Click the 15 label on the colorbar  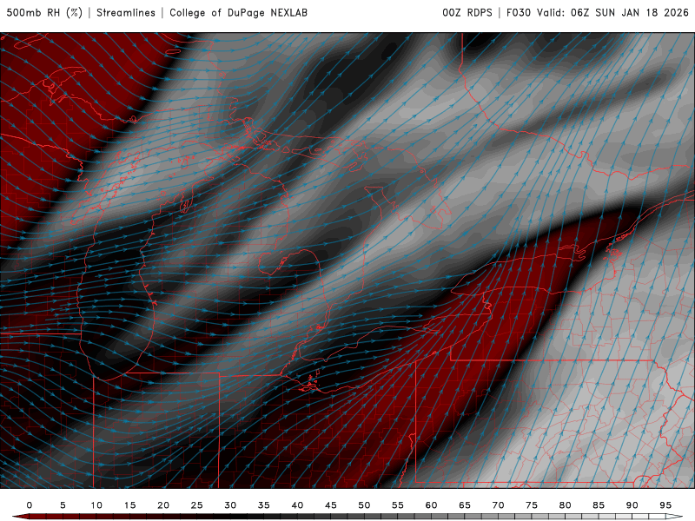[x=129, y=505]
